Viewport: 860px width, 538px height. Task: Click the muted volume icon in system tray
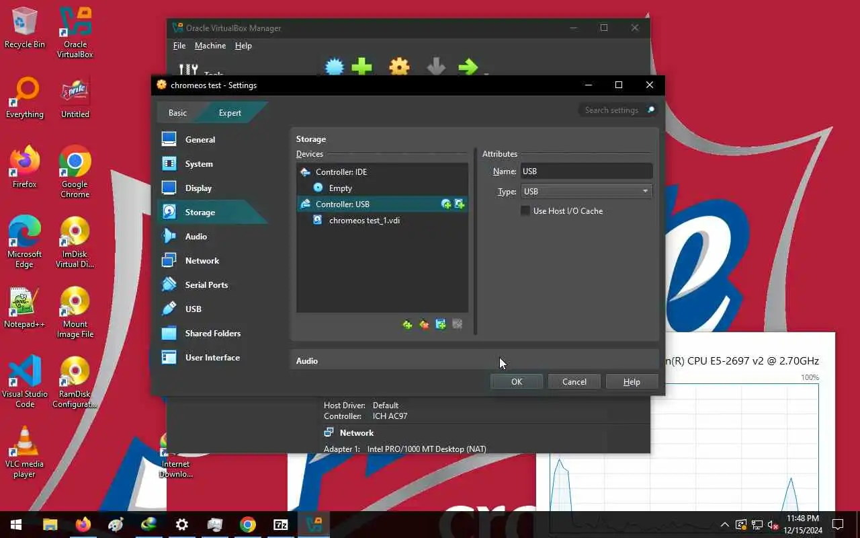(x=774, y=525)
